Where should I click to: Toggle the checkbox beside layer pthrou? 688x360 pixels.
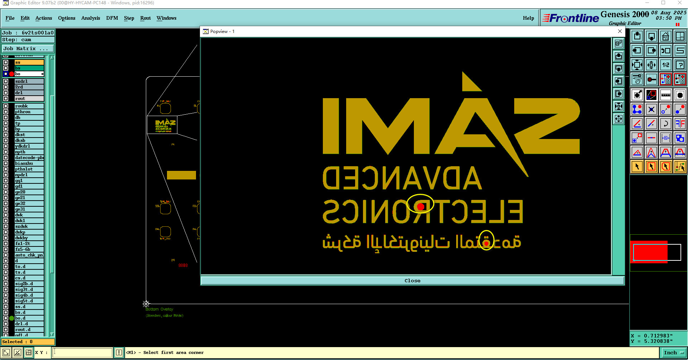[x=6, y=112]
